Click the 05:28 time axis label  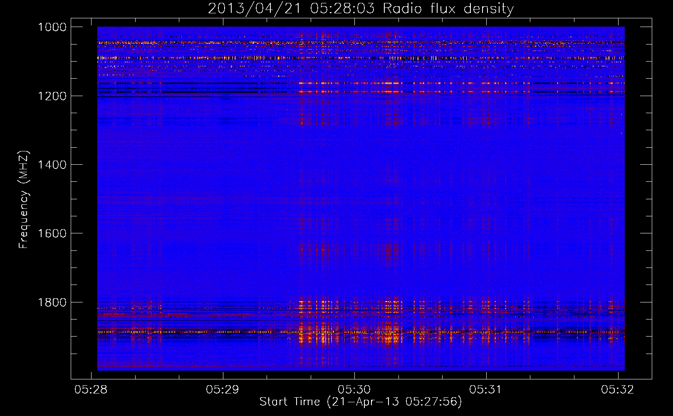click(91, 390)
